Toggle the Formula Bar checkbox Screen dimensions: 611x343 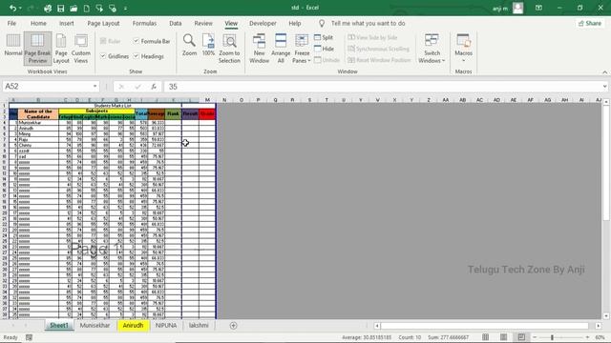136,41
